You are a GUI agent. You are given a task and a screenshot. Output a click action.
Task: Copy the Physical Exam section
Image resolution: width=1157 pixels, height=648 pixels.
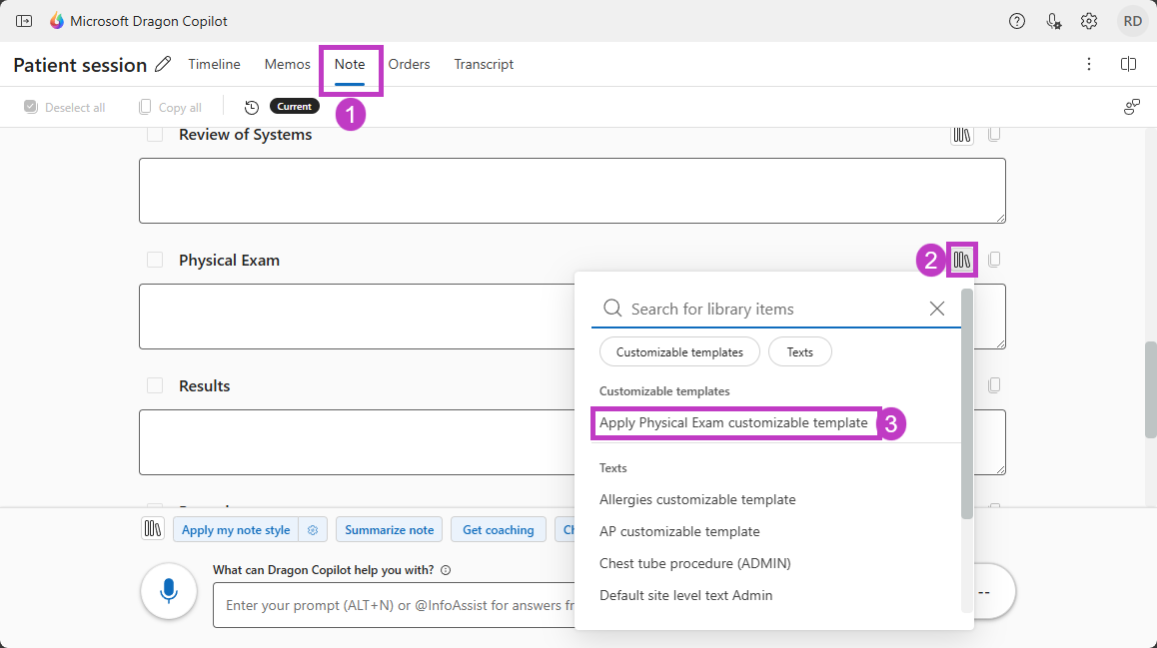[x=994, y=261]
